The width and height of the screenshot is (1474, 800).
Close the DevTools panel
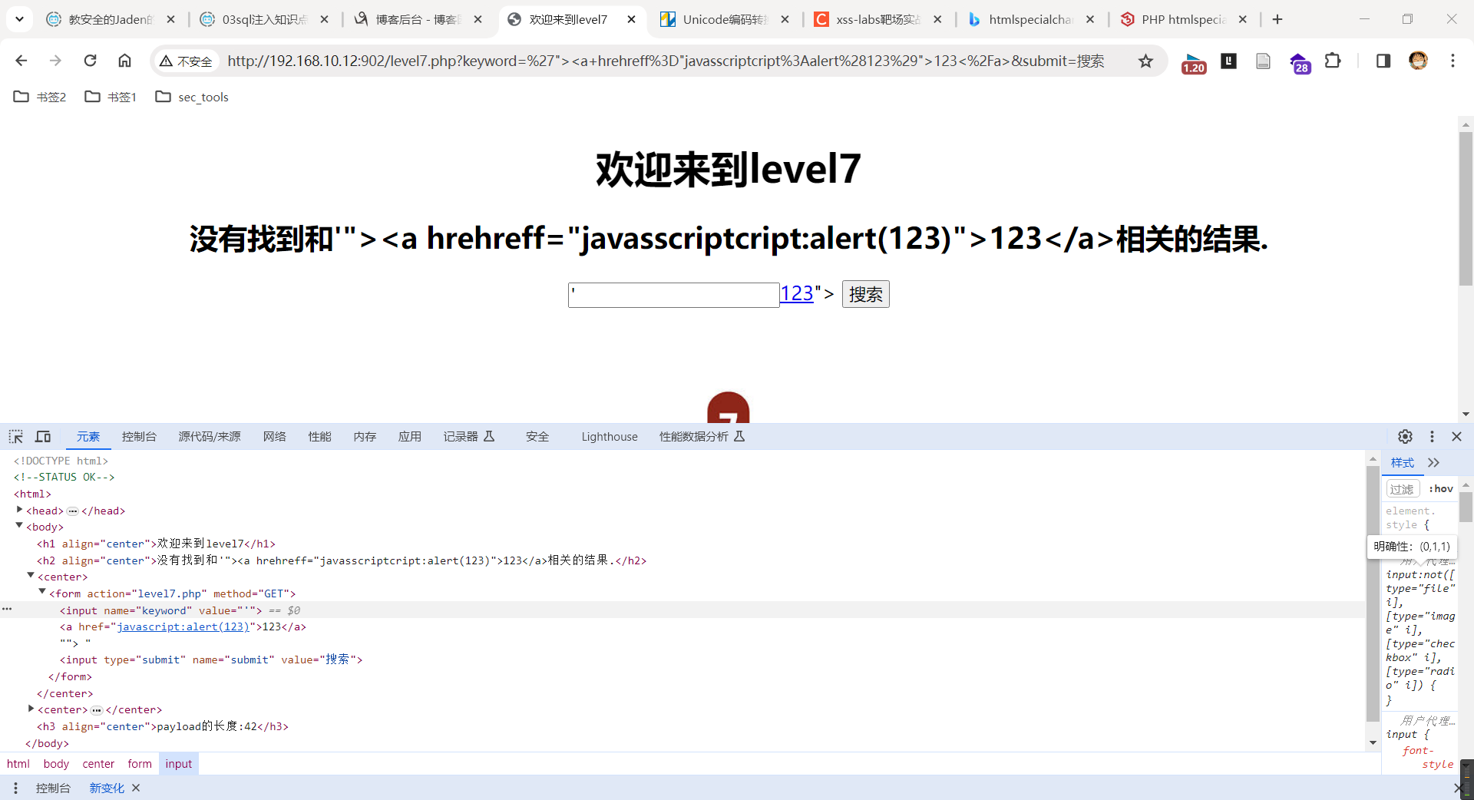(1456, 436)
